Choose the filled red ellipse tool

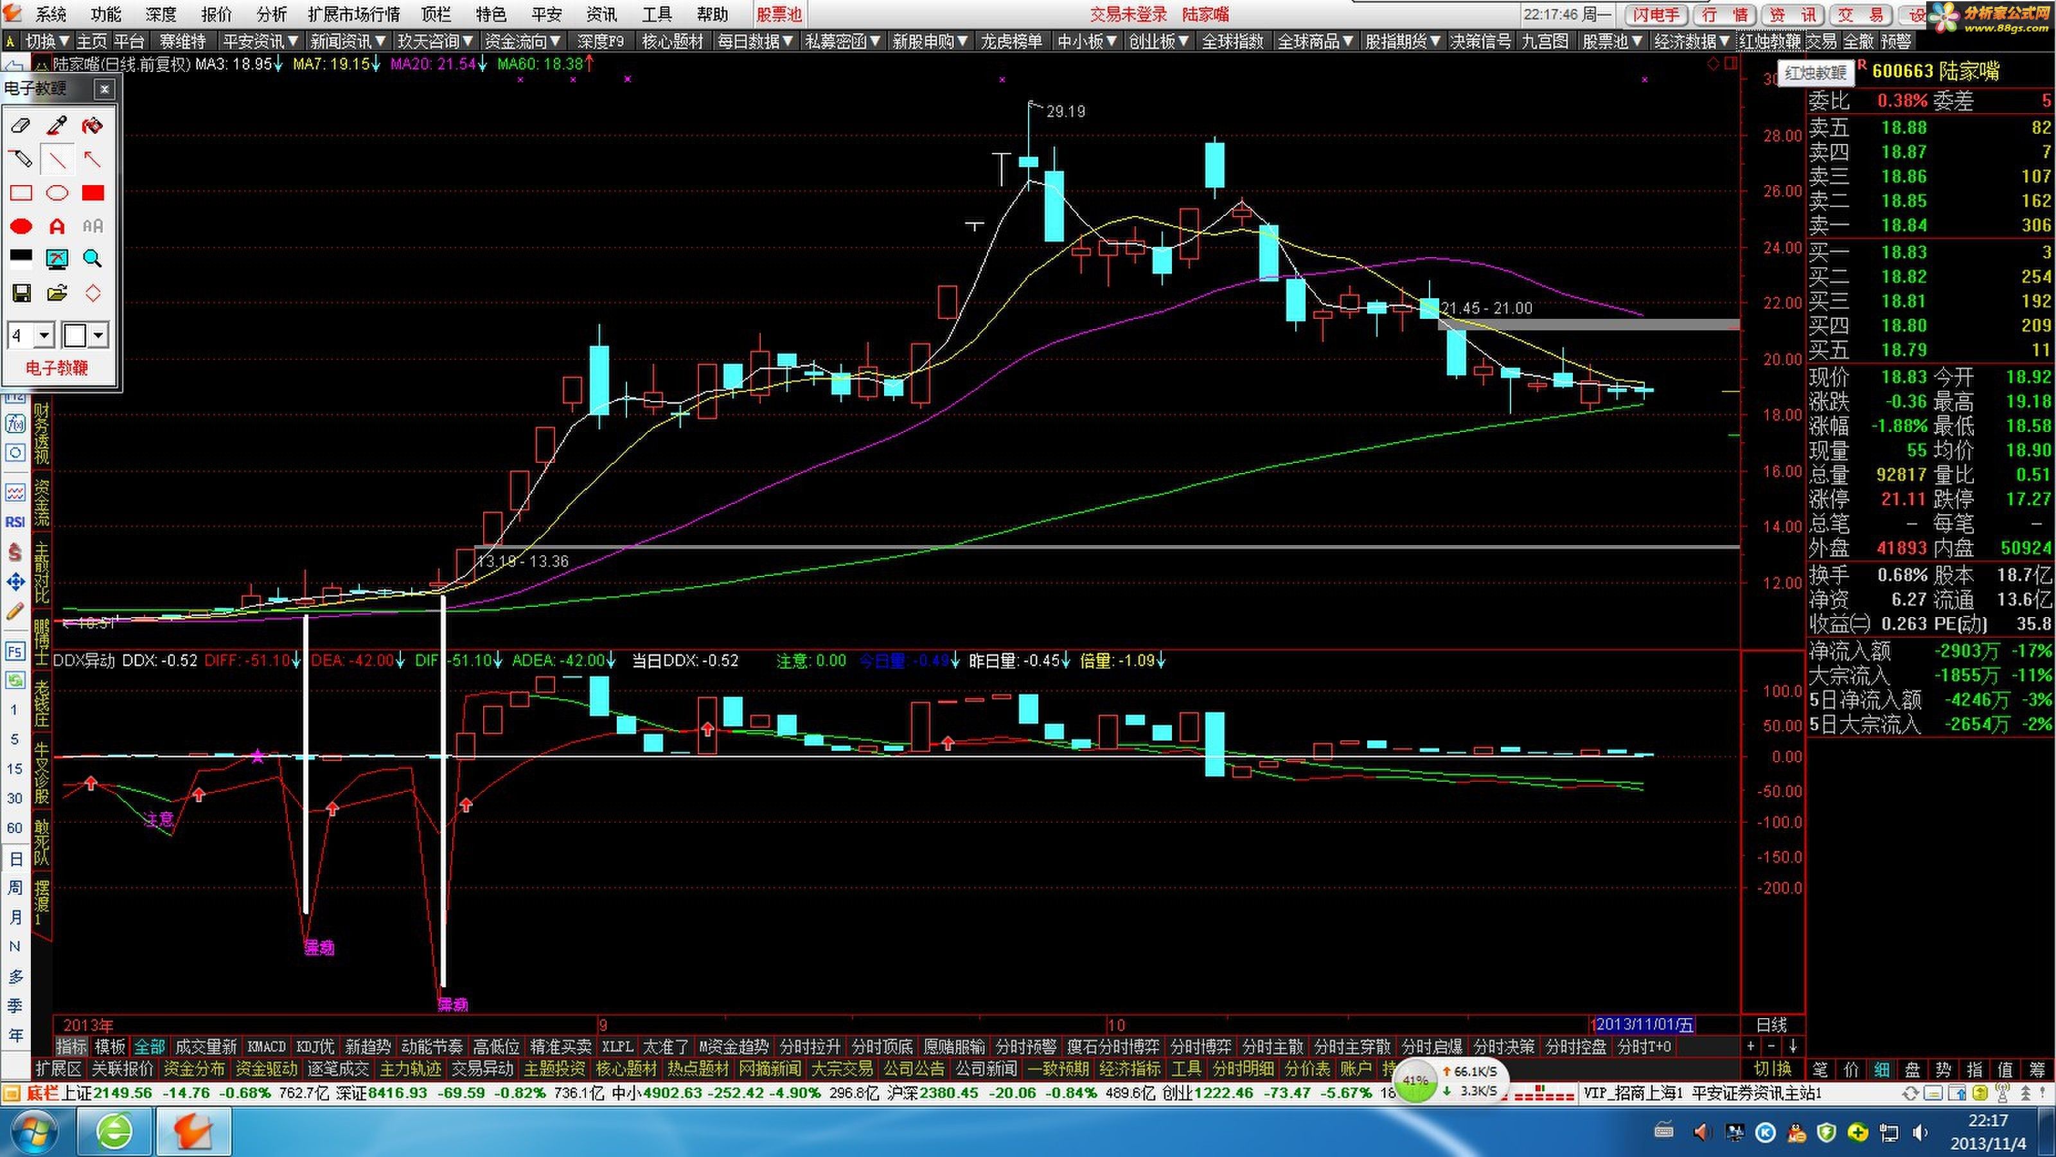(21, 226)
